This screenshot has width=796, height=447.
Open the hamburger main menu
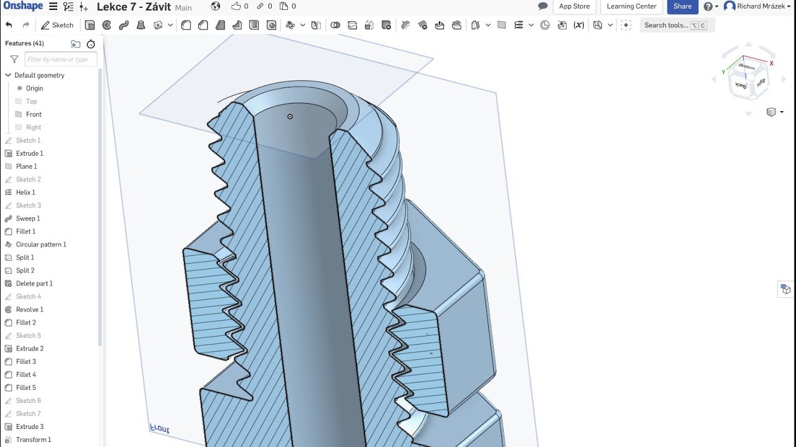coord(53,6)
